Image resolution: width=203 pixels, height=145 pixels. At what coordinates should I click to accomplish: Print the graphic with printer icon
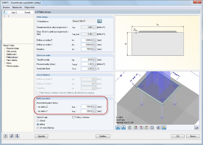click(196, 128)
